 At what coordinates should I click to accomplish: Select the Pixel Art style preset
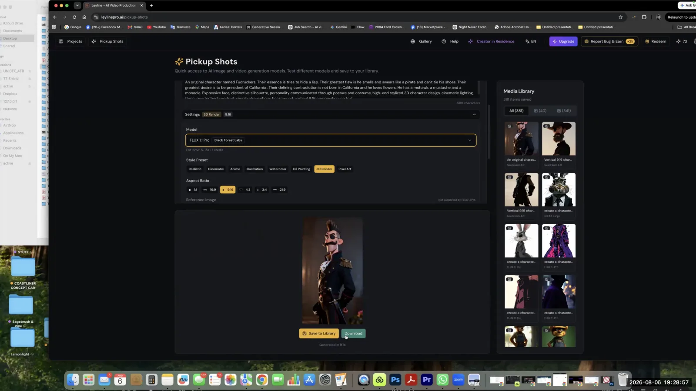pyautogui.click(x=345, y=169)
